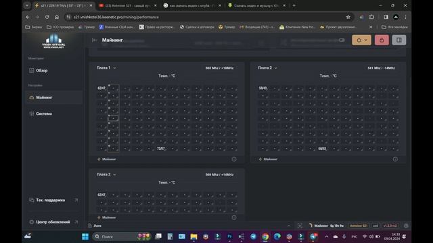
Task: Bookmark this page with the star icon
Action: point(348,17)
